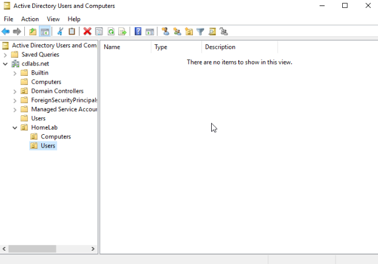Select Saved Queries in tree
The image size is (378, 264).
tap(40, 55)
